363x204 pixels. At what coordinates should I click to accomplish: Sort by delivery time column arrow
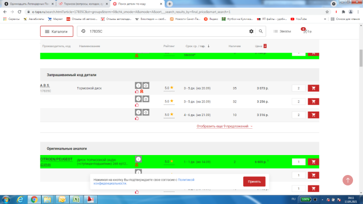[208, 46]
